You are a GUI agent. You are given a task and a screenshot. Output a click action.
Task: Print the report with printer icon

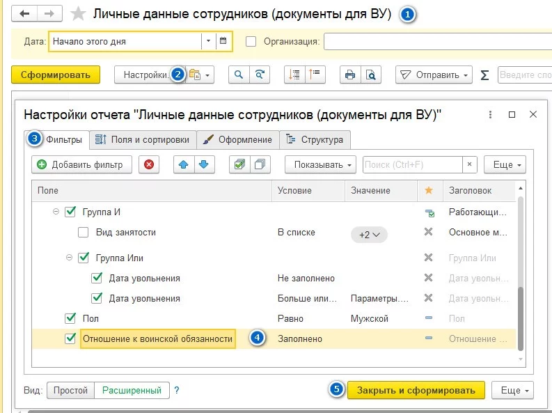[x=350, y=75]
